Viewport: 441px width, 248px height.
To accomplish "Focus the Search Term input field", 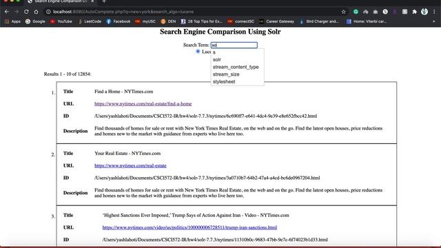I will tap(234, 45).
